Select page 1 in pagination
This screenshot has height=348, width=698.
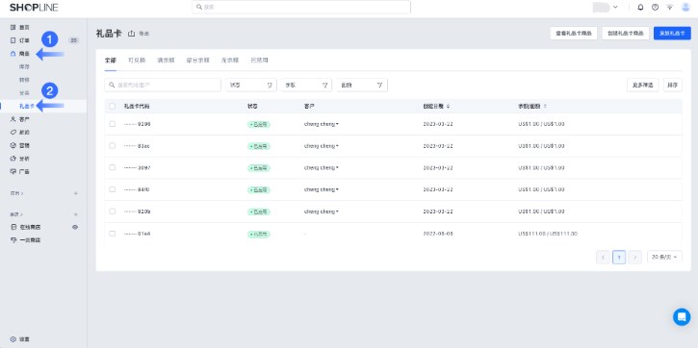pos(619,257)
